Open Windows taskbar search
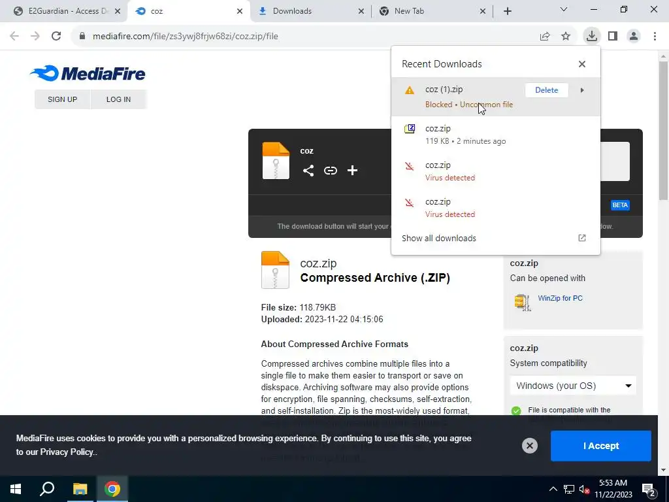Screen dimensions: 669x502 pyautogui.click(x=47, y=489)
